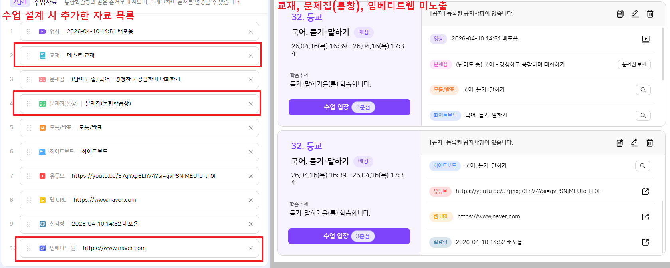Click the first 32. 등교 class title
Image resolution: width=670 pixels, height=268 pixels.
click(307, 17)
